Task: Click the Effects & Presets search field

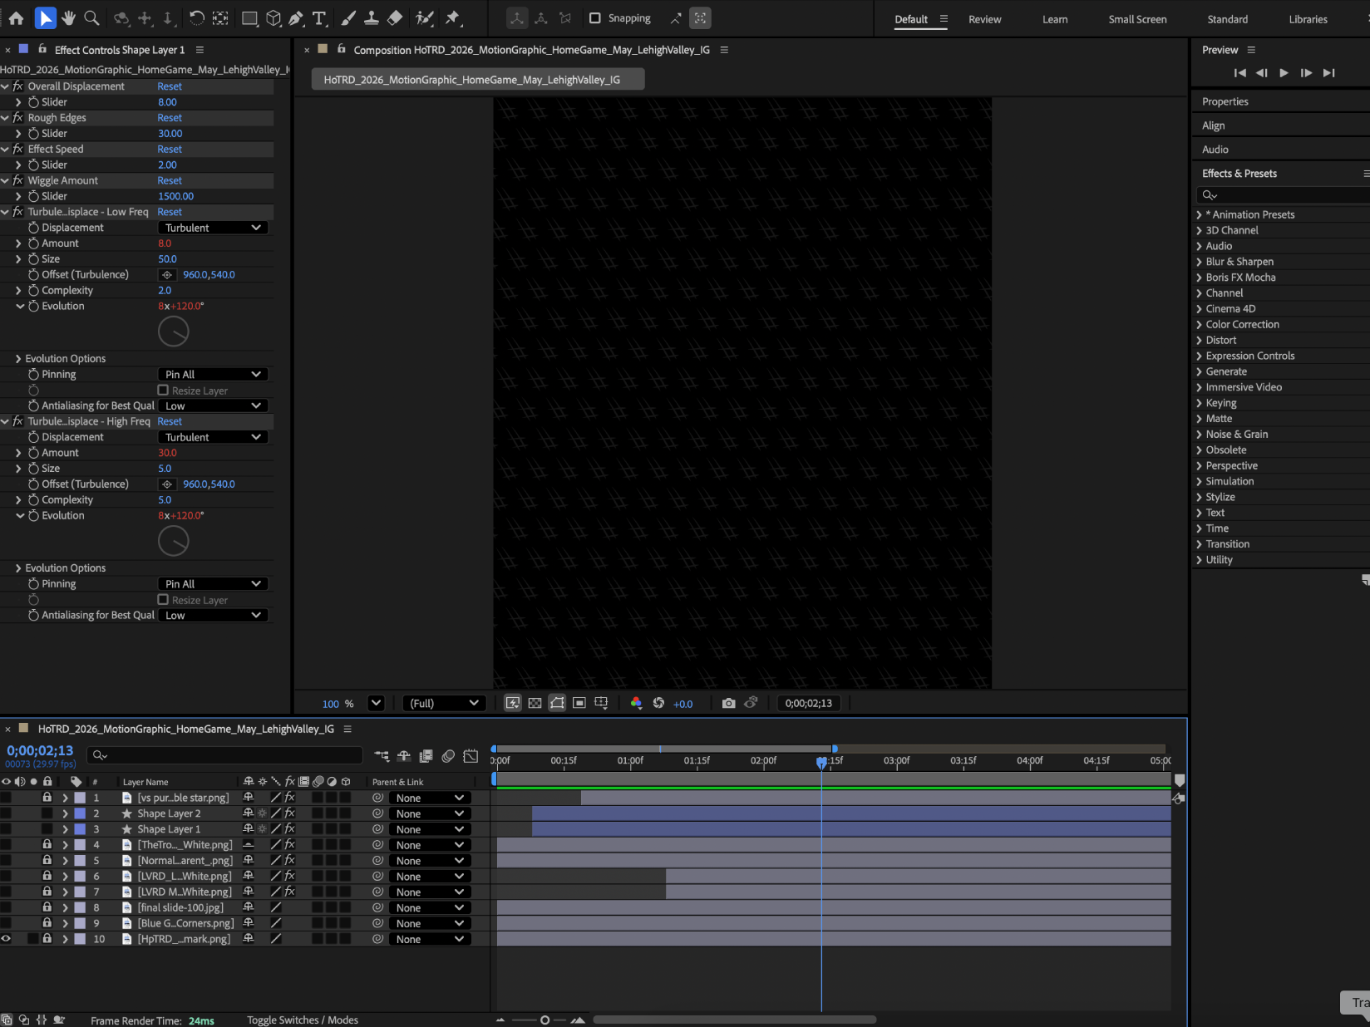Action: coord(1284,195)
